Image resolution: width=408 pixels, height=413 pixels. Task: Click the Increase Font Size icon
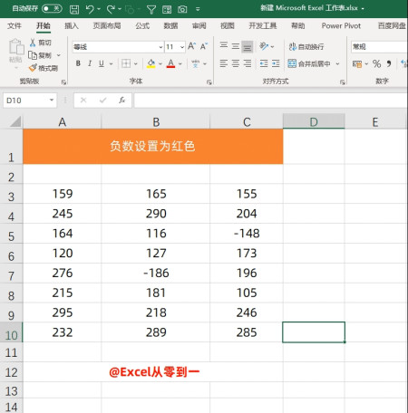click(x=192, y=46)
